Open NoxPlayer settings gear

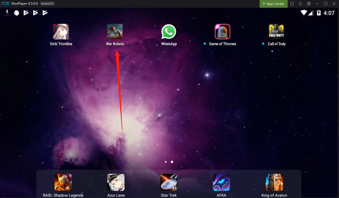[x=309, y=4]
